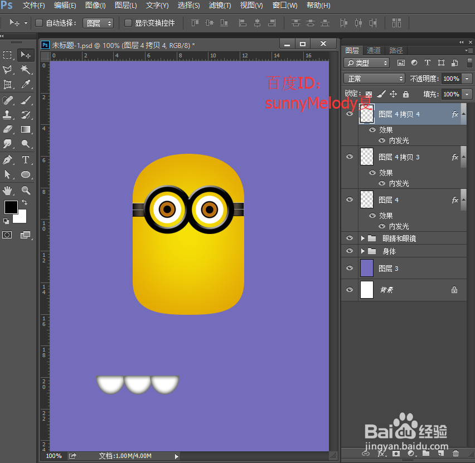The image size is (475, 463).
Task: Click the zoom level 100% field
Action: [x=54, y=456]
